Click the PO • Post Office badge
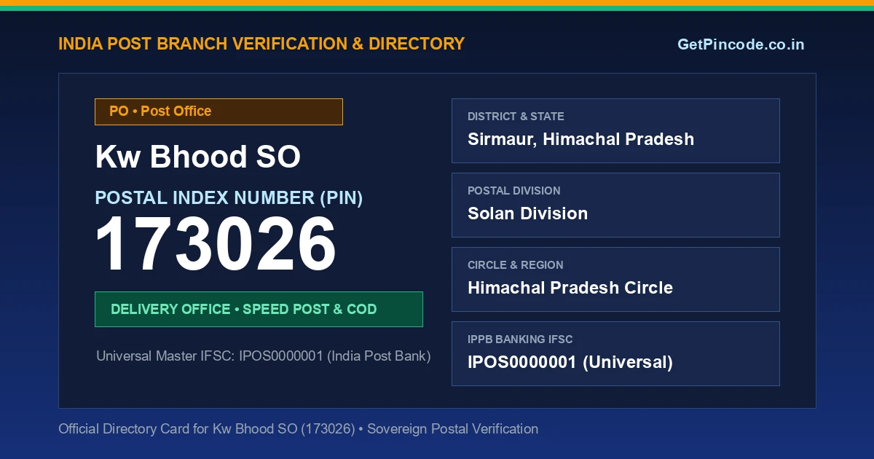The image size is (874, 459). click(219, 111)
